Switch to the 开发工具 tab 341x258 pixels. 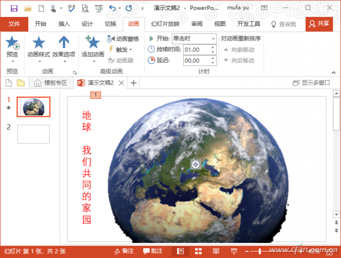pos(249,24)
